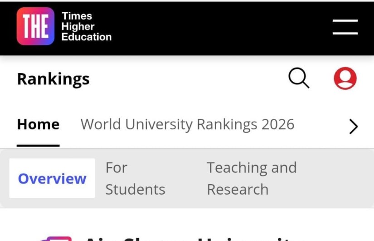Image resolution: width=374 pixels, height=241 pixels.
Task: Click the Times Higher Education wordmark
Action: 86,26
